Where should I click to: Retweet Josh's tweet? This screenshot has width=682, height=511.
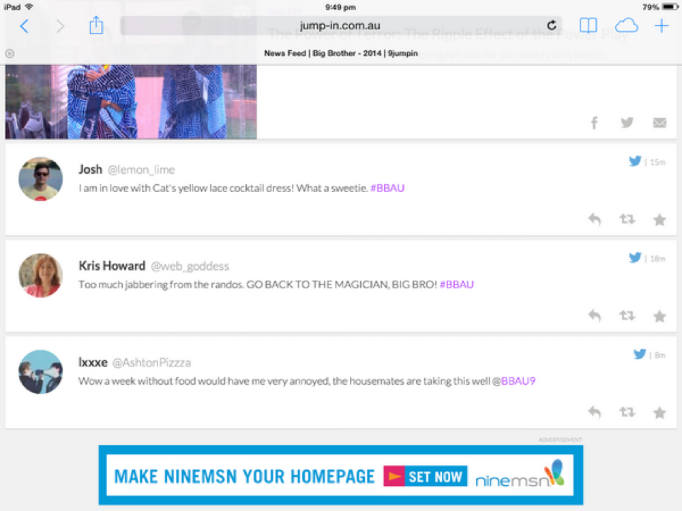click(627, 219)
